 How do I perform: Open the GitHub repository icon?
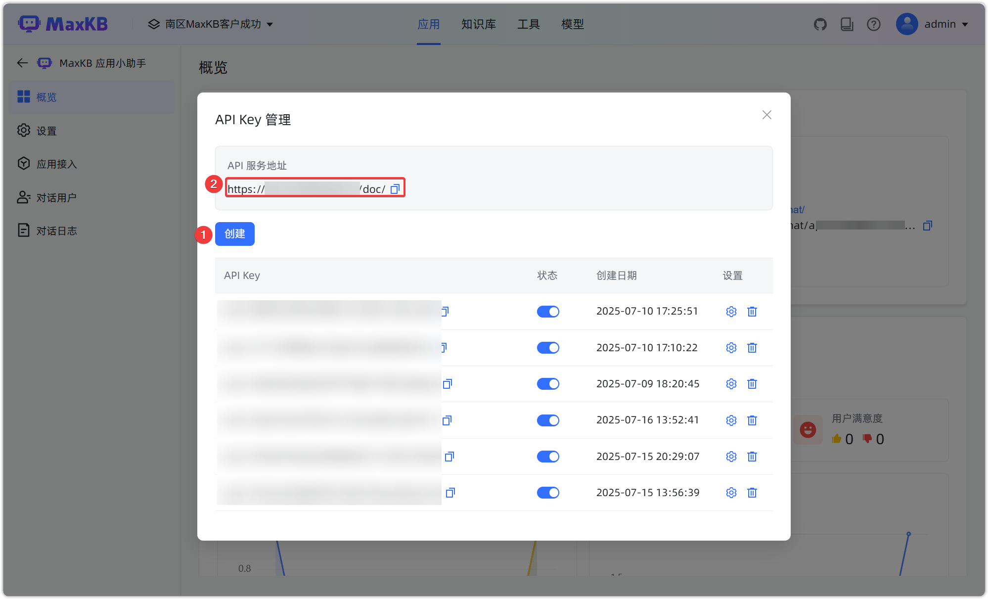[820, 24]
